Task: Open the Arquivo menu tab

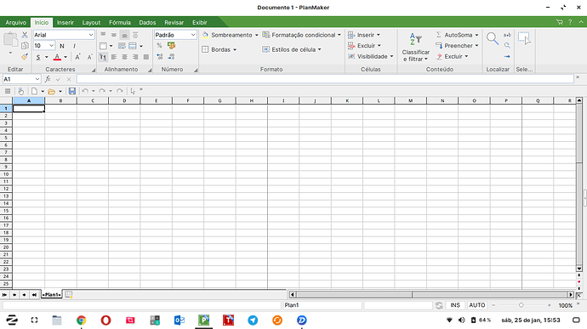Action: click(x=15, y=22)
